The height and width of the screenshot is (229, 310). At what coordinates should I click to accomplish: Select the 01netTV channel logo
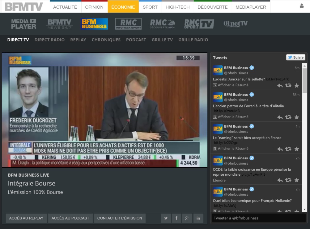[x=235, y=24]
